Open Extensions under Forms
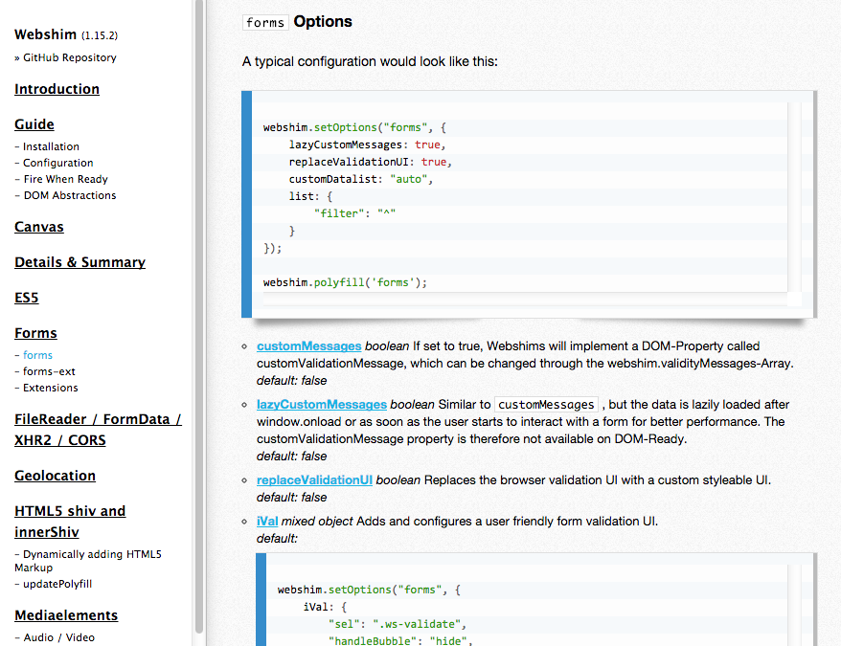 [x=51, y=388]
